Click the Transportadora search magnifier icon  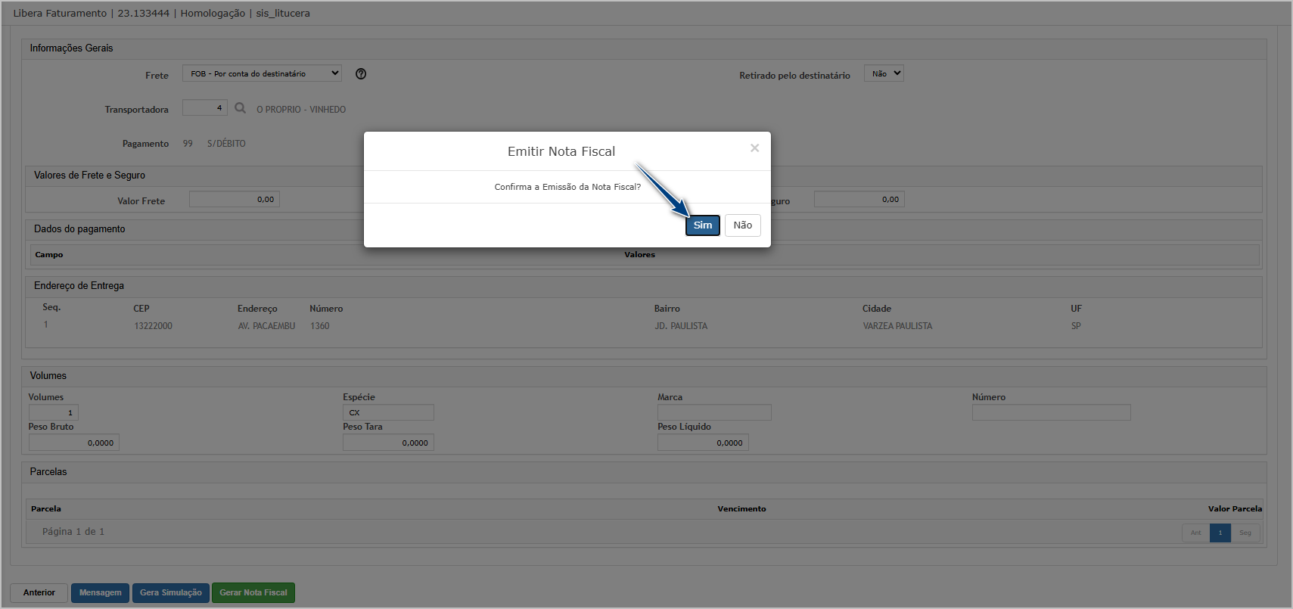pyautogui.click(x=241, y=108)
